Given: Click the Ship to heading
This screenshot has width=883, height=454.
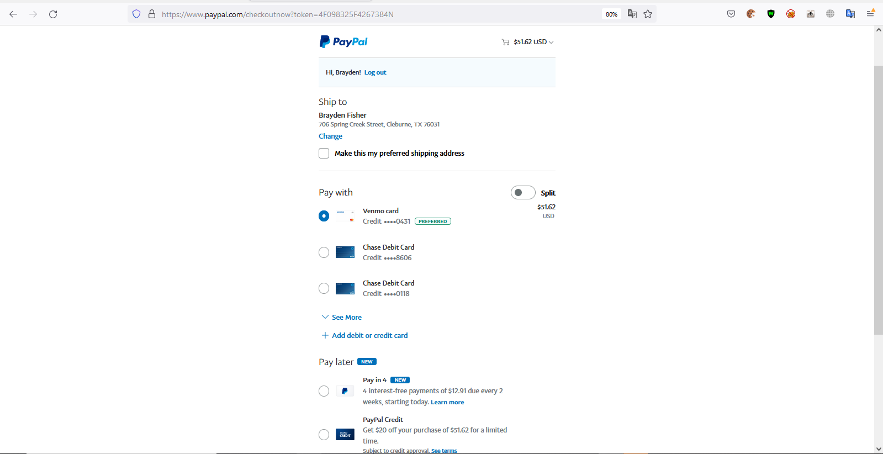Looking at the screenshot, I should tap(333, 102).
